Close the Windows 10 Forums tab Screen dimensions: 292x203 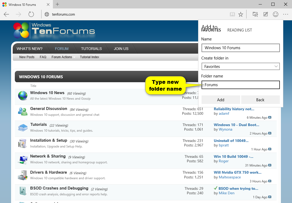click(x=48, y=4)
